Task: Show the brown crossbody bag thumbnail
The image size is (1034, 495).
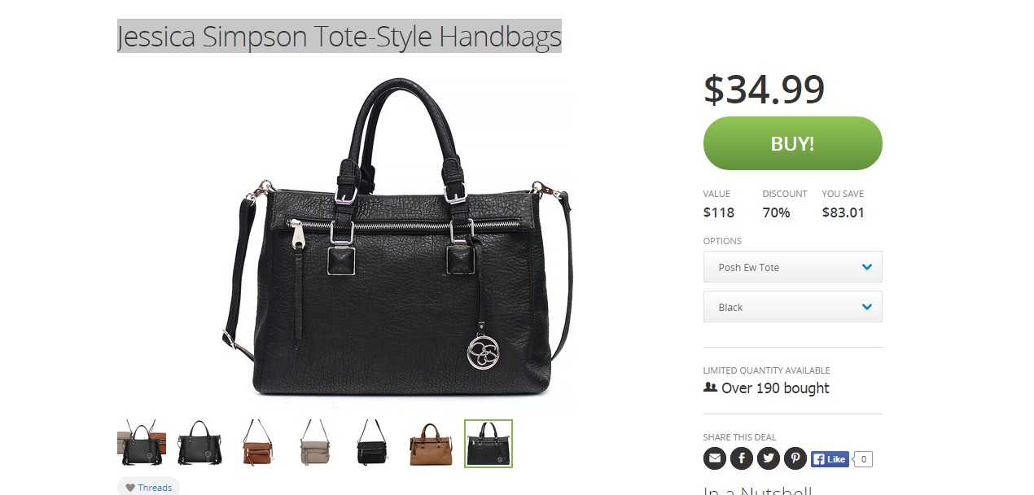Action: [x=256, y=444]
